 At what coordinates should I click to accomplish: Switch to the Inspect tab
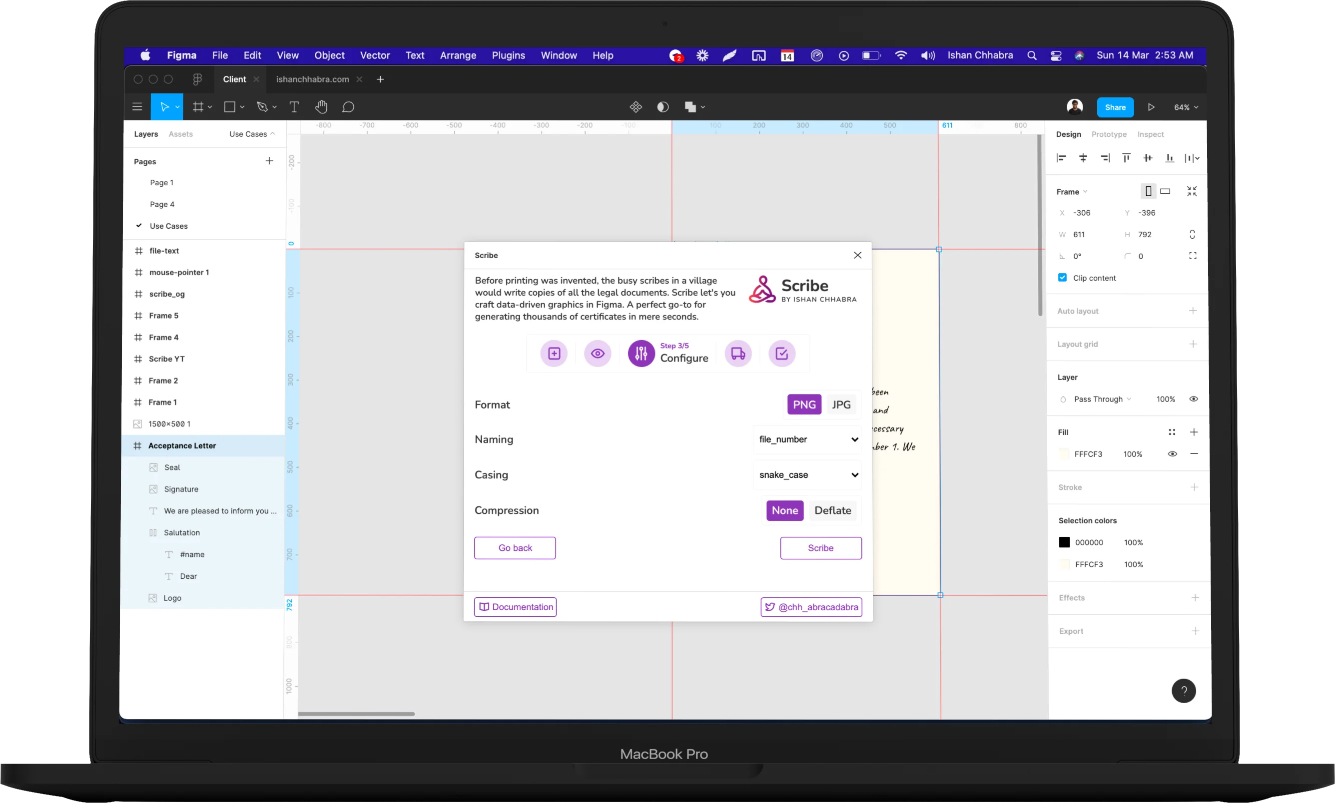(x=1150, y=134)
